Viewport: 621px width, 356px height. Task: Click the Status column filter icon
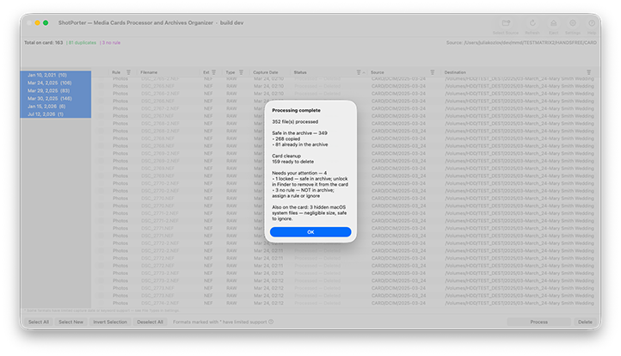359,72
